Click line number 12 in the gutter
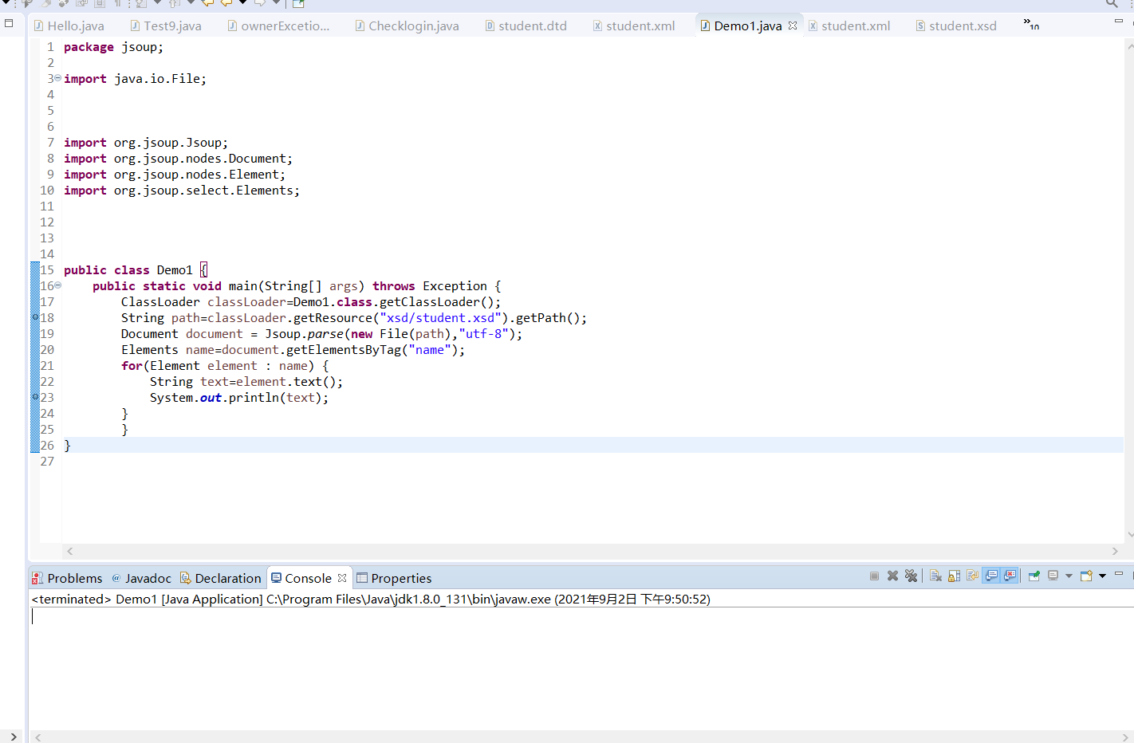The width and height of the screenshot is (1134, 743). point(47,222)
